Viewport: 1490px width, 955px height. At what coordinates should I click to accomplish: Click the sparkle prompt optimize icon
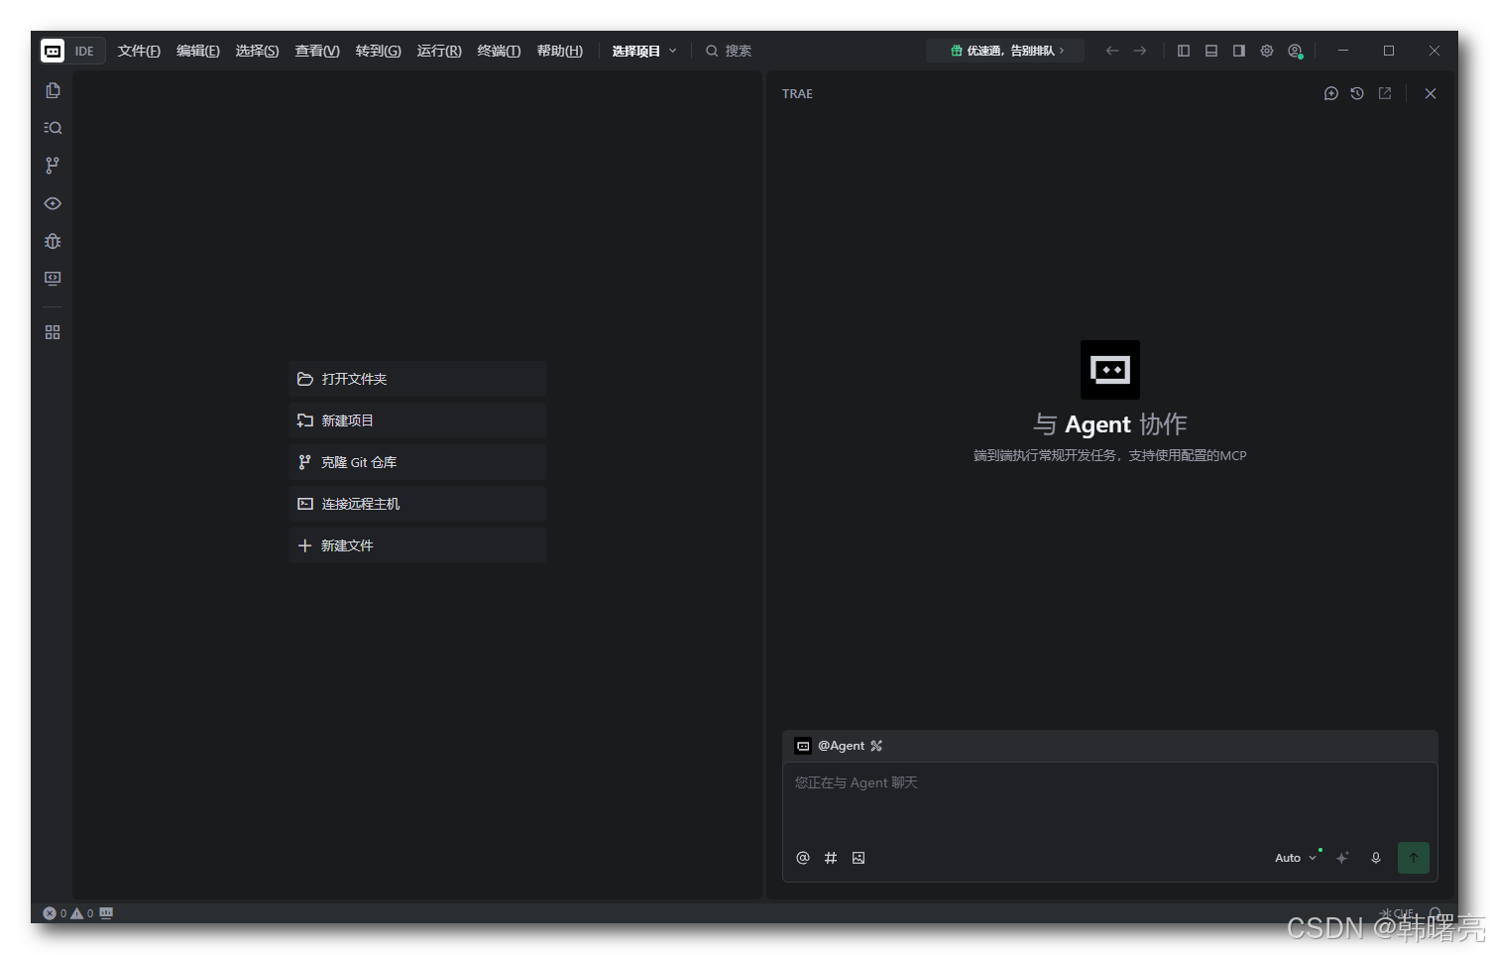click(x=1342, y=858)
